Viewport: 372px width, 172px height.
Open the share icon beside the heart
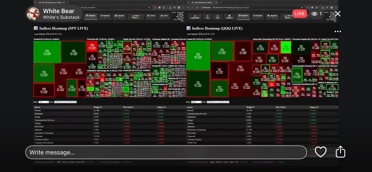[340, 152]
